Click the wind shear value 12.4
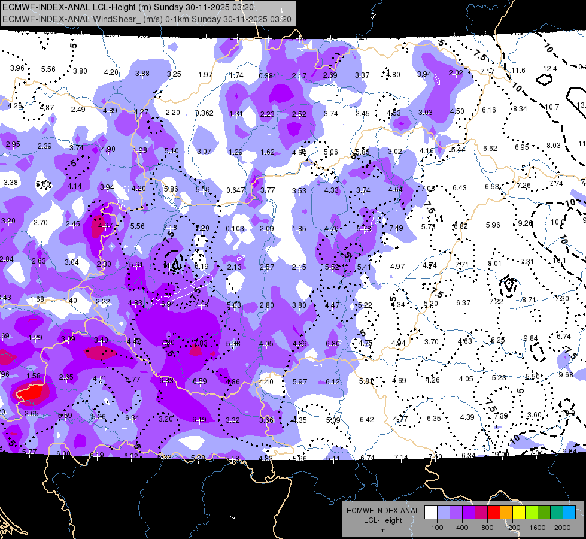 click(549, 69)
